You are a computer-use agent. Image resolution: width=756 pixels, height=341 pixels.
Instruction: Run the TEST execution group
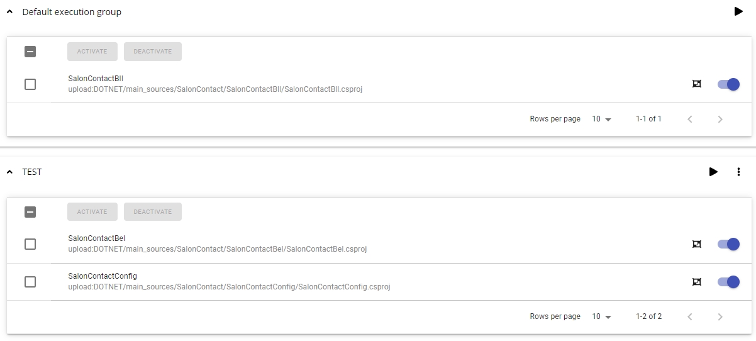(x=713, y=172)
